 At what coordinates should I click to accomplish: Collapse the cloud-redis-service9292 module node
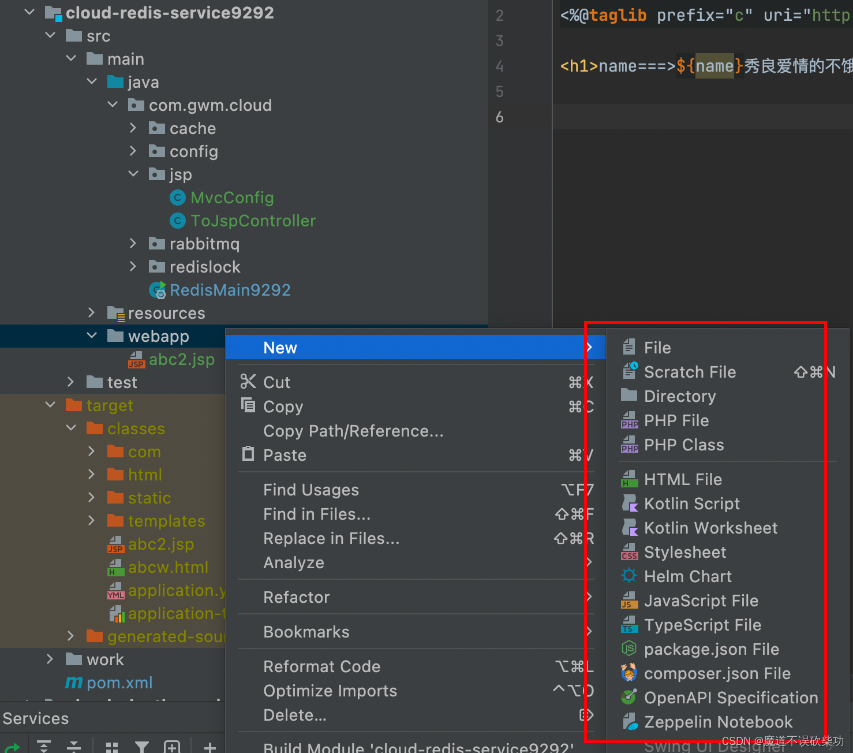[29, 12]
